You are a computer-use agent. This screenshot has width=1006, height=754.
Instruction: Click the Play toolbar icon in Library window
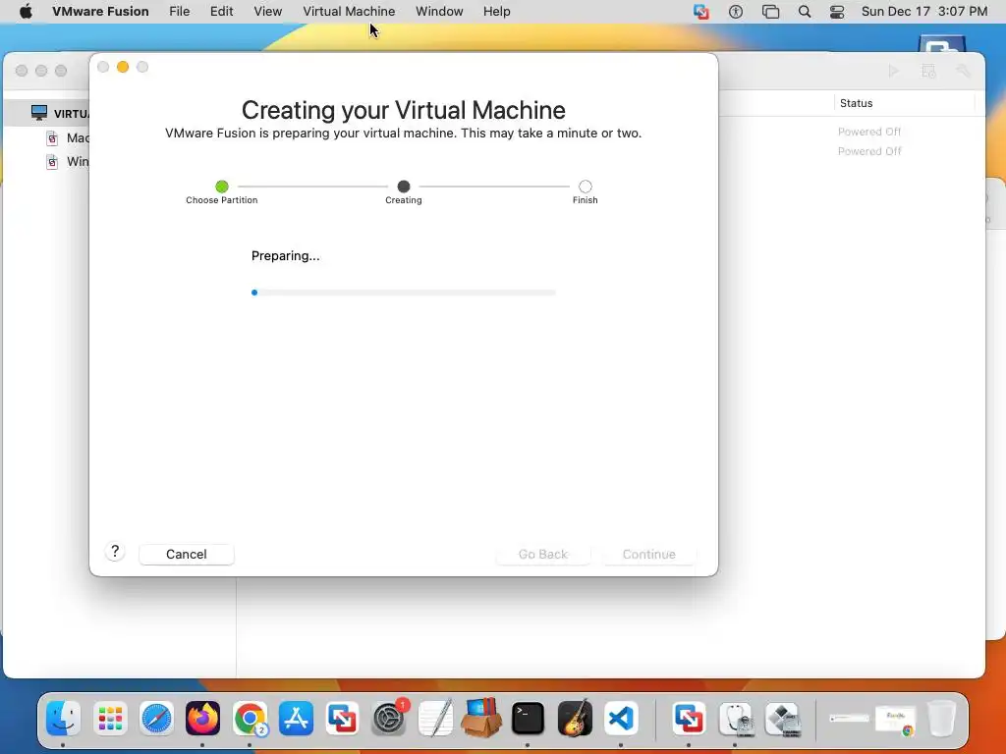coord(894,71)
